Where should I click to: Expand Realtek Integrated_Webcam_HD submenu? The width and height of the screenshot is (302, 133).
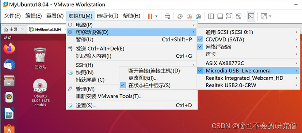(x=248, y=78)
